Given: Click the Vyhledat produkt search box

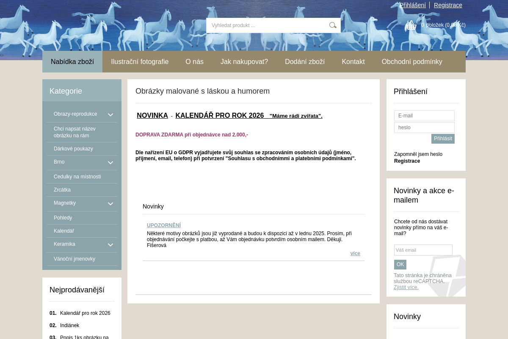Looking at the screenshot, I should 267,25.
